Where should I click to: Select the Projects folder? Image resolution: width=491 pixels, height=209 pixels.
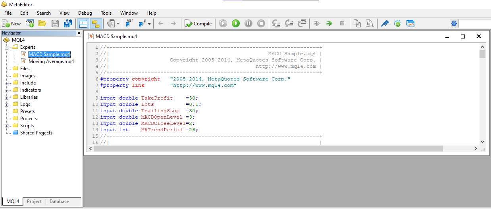point(29,119)
